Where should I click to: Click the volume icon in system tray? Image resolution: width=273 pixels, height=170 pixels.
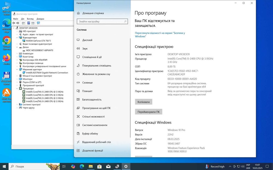click(243, 166)
